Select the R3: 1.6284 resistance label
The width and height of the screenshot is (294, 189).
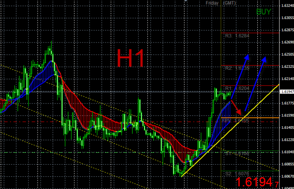point(237,36)
